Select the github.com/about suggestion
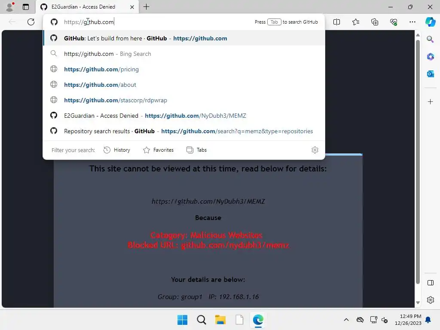440x330 pixels. point(184,85)
